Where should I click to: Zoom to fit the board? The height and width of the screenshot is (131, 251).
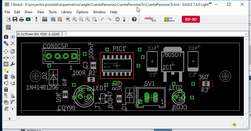[68, 20]
